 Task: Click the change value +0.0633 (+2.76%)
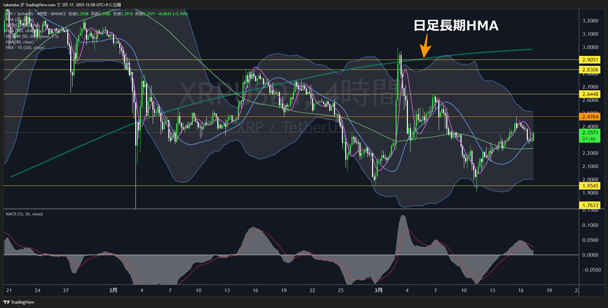(x=173, y=14)
